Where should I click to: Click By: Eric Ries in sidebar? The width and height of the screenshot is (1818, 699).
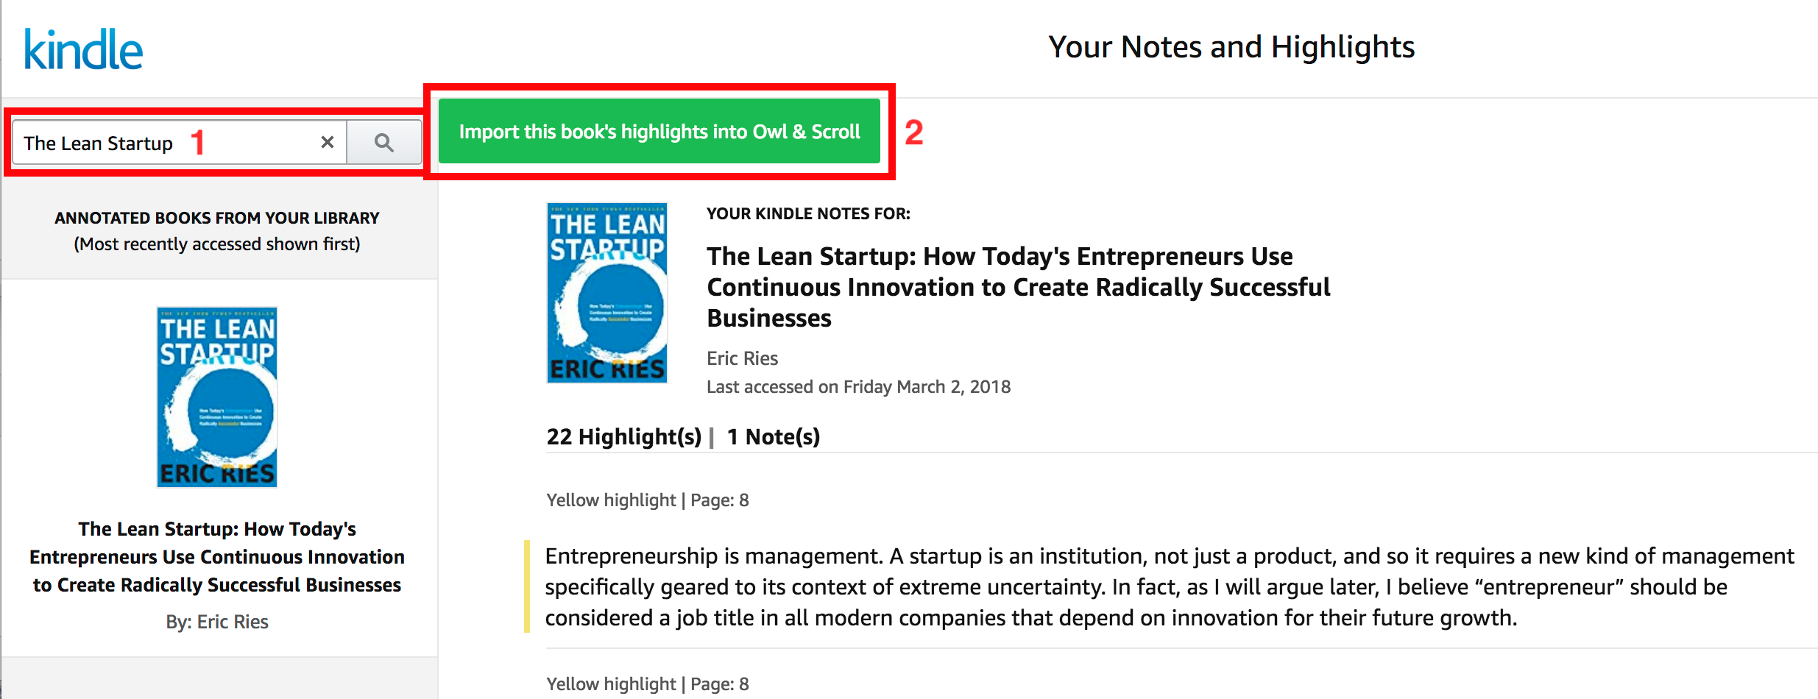[x=217, y=622]
